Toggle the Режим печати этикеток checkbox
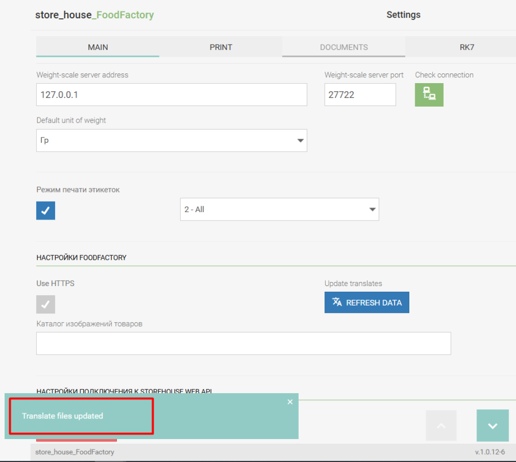The height and width of the screenshot is (462, 516). point(46,210)
